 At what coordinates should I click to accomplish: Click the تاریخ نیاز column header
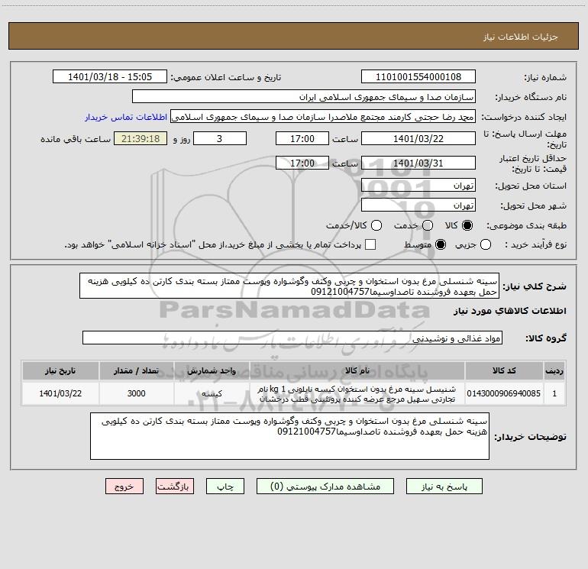60,370
